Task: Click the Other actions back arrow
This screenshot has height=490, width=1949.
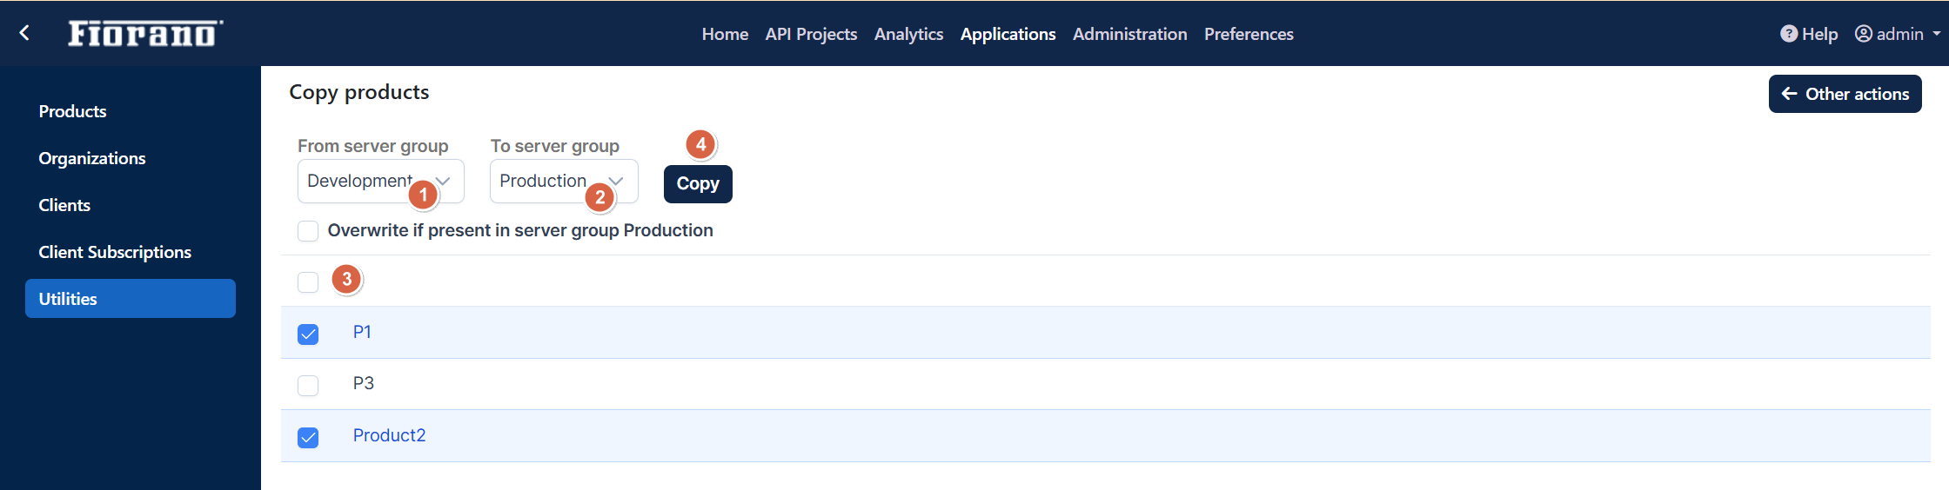Action: tap(1789, 94)
